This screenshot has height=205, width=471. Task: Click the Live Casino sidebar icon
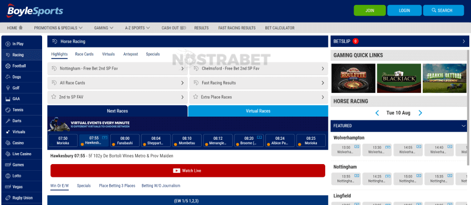[8, 154]
